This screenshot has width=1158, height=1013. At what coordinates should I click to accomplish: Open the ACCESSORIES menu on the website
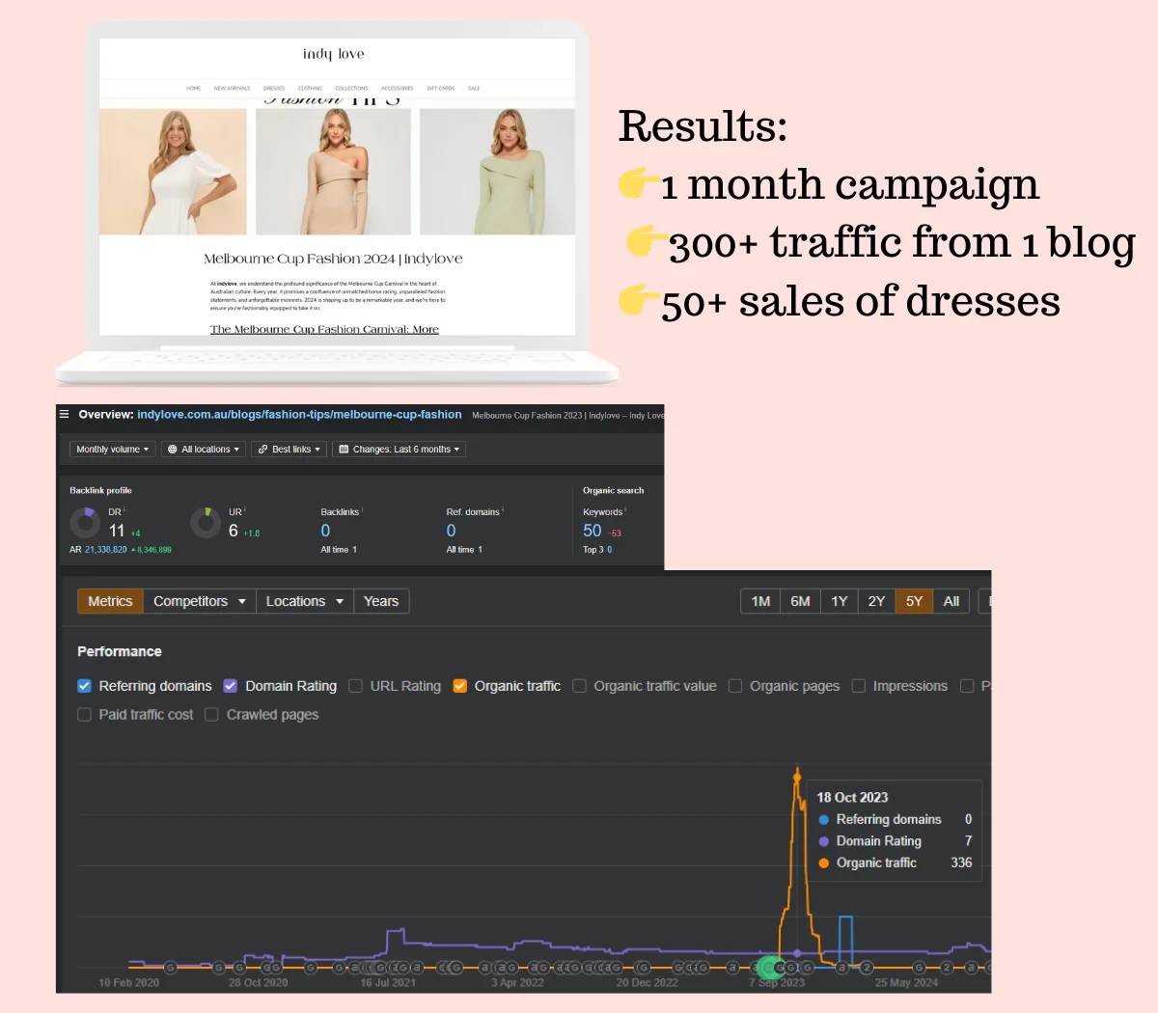coord(397,89)
